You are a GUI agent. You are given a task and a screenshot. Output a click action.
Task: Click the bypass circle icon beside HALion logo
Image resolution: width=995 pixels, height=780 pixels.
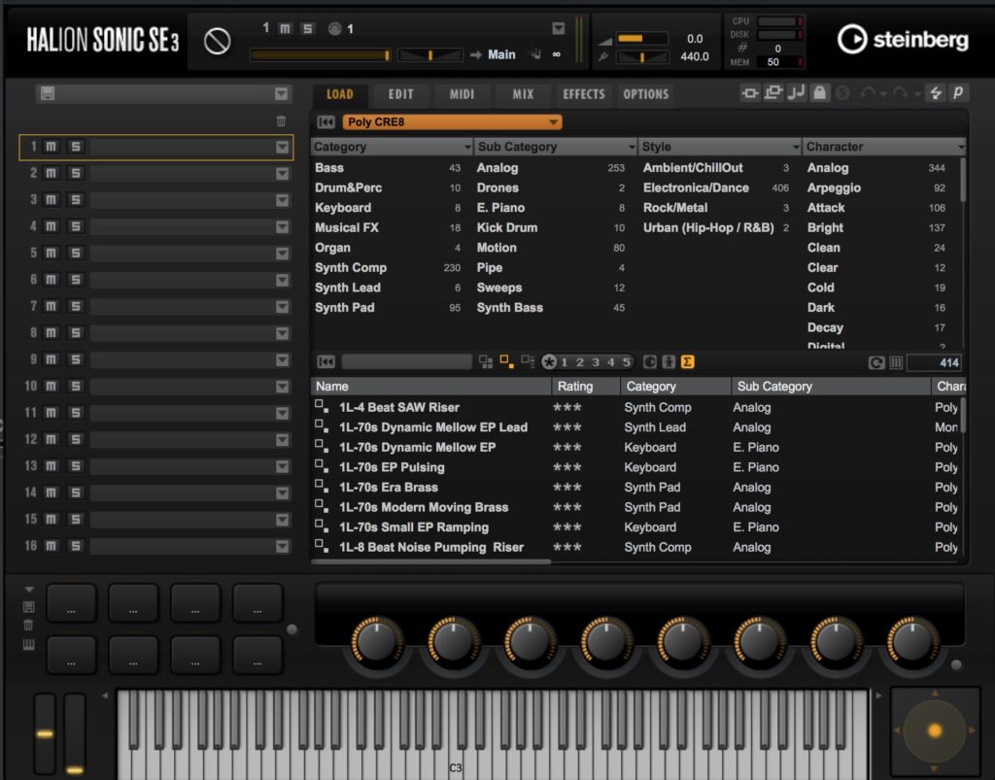[x=217, y=42]
